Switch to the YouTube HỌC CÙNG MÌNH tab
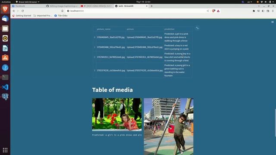The image size is (276, 155). (x=96, y=6)
